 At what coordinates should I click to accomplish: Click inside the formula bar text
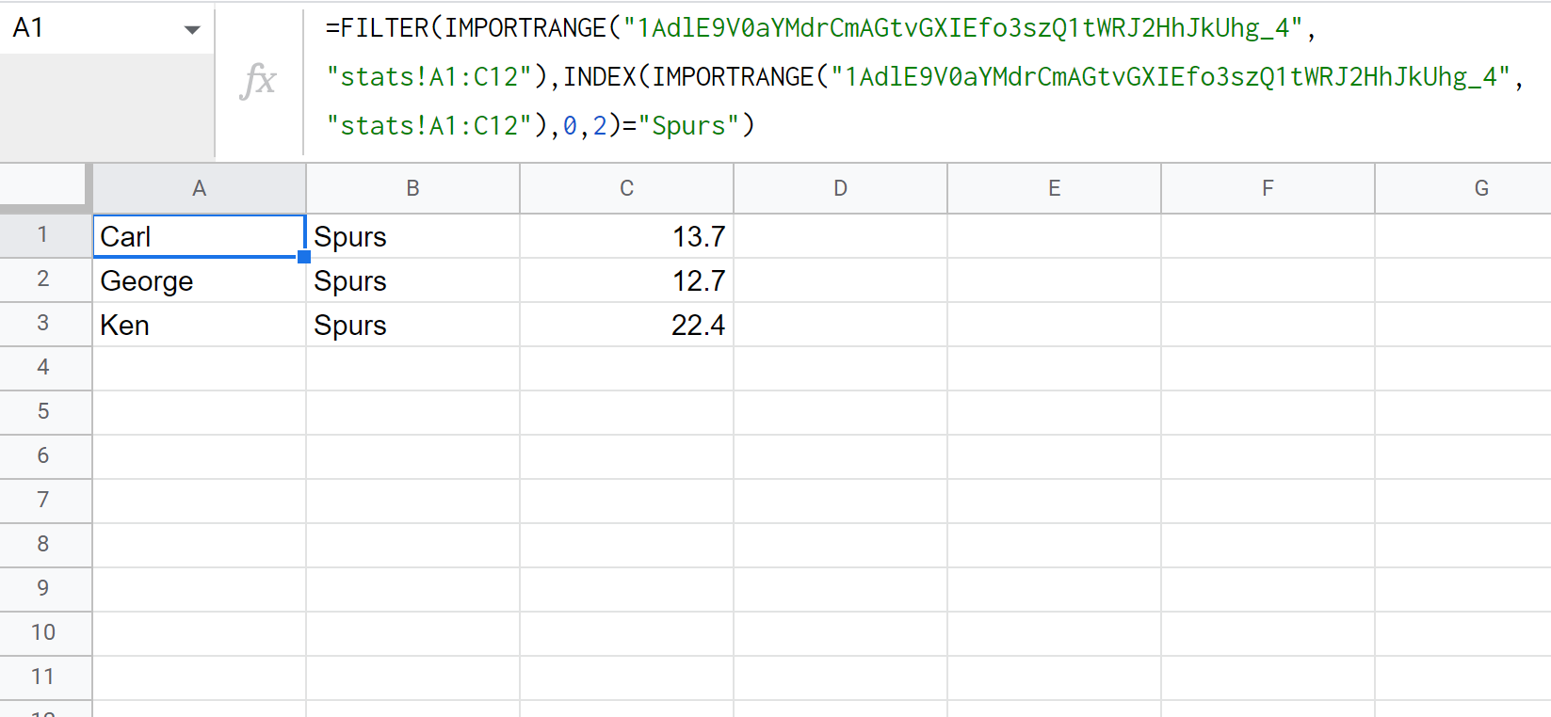[923, 77]
